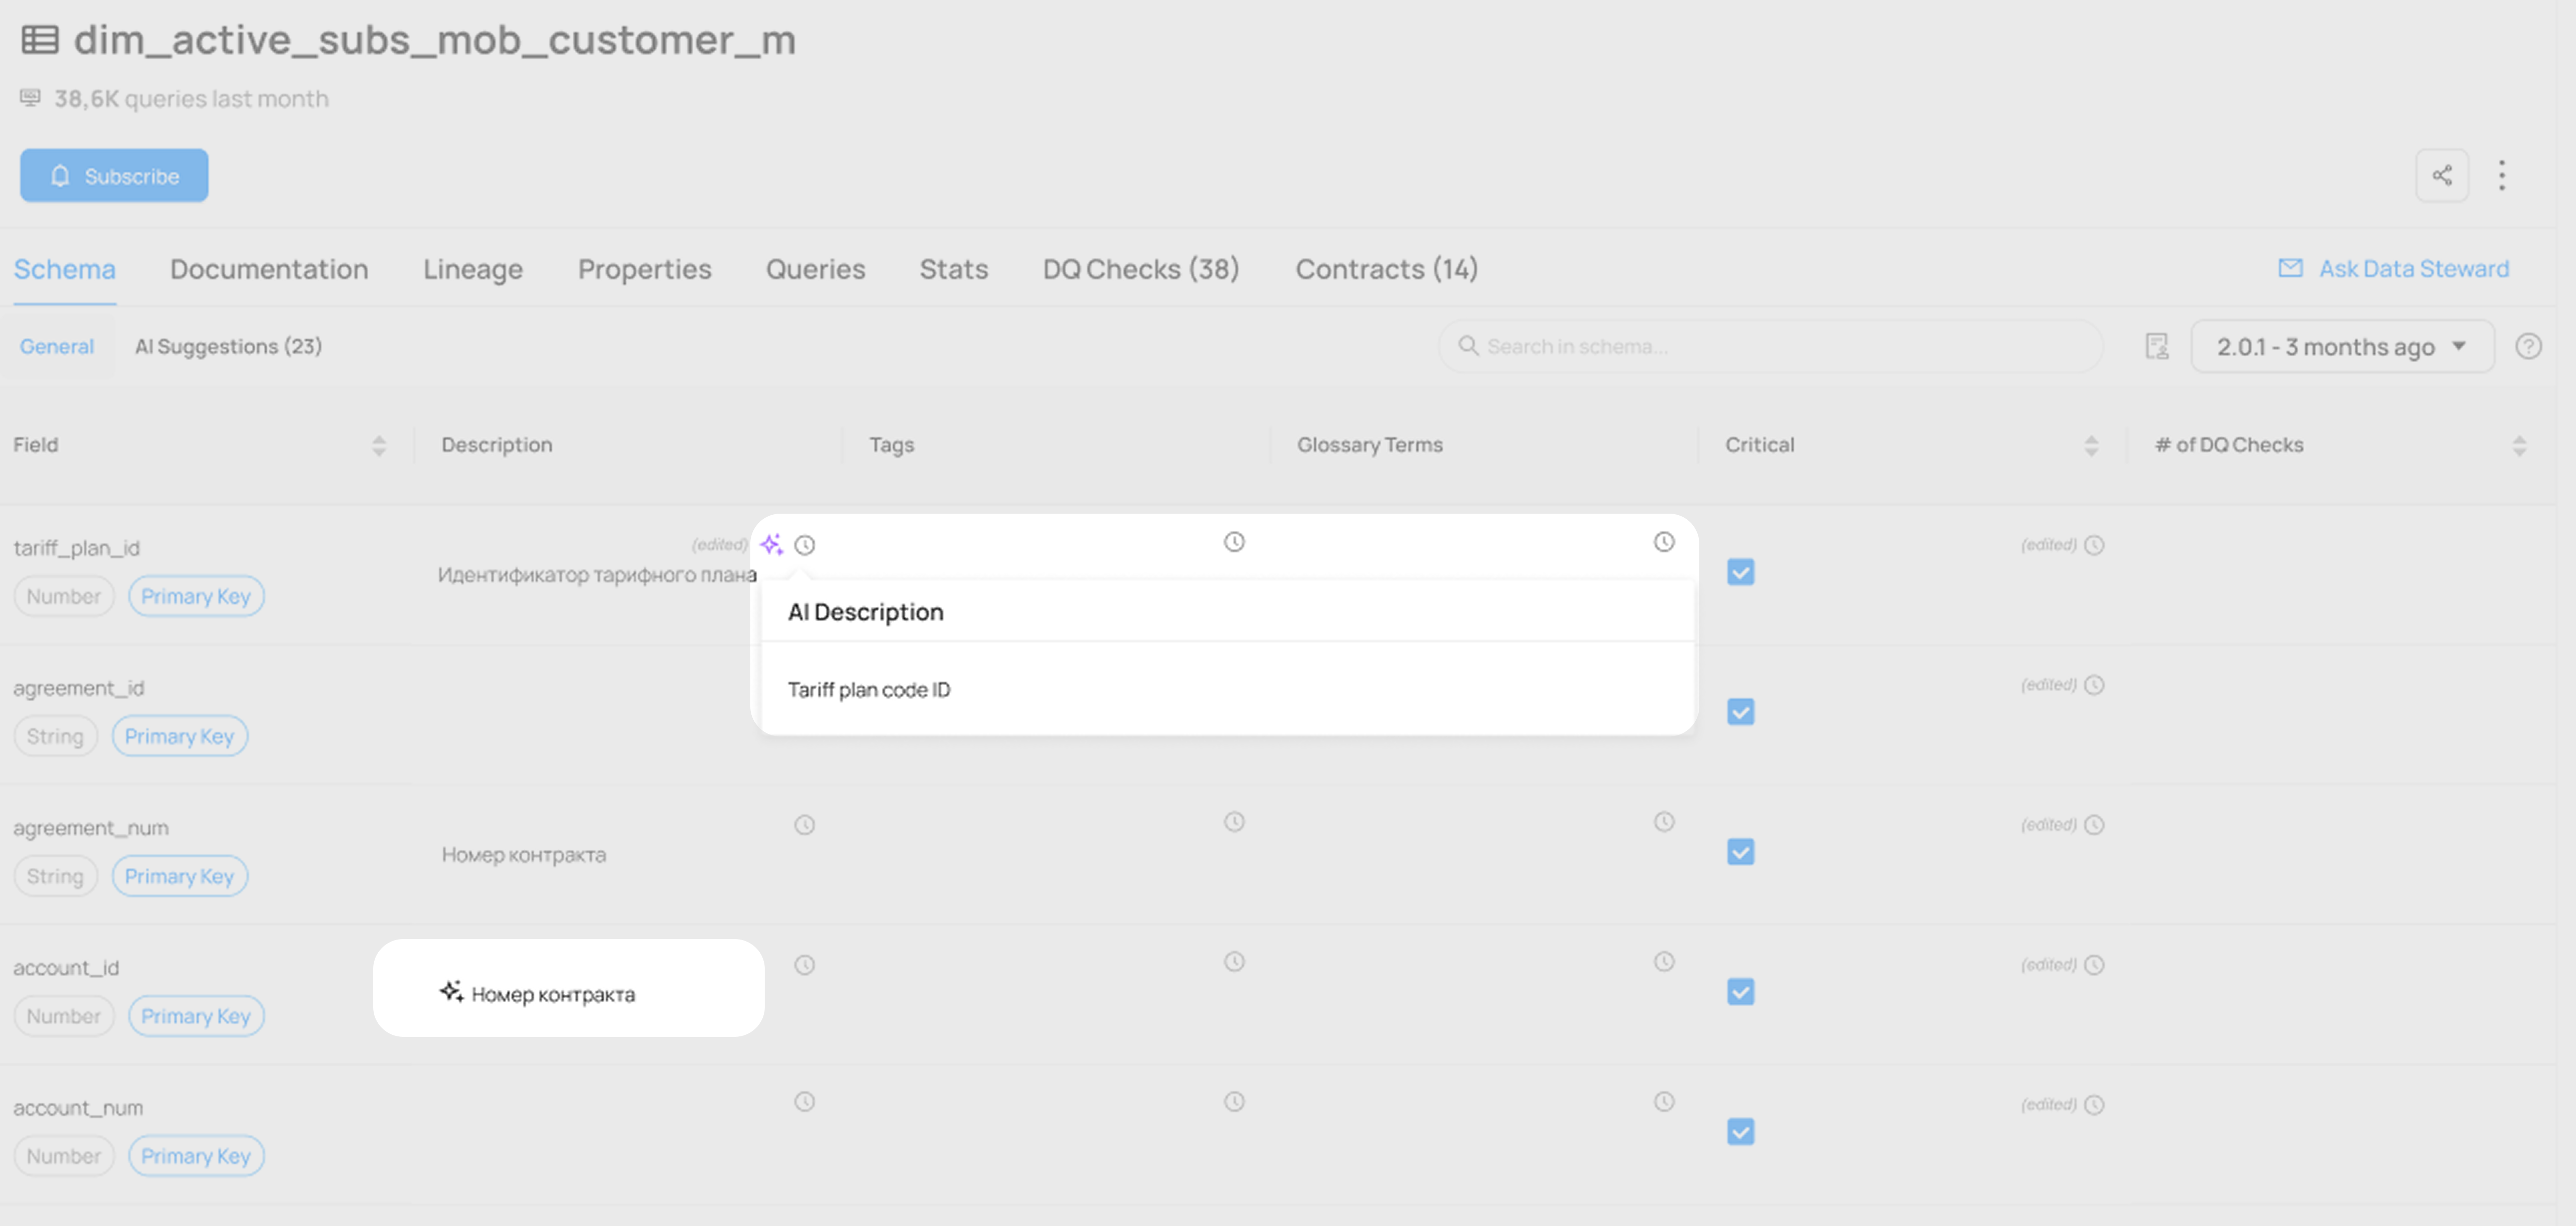The height and width of the screenshot is (1226, 2576).
Task: Click the help question mark icon
Action: (x=2528, y=347)
